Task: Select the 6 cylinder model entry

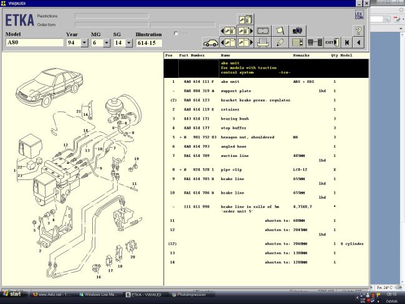Action: tap(352, 244)
